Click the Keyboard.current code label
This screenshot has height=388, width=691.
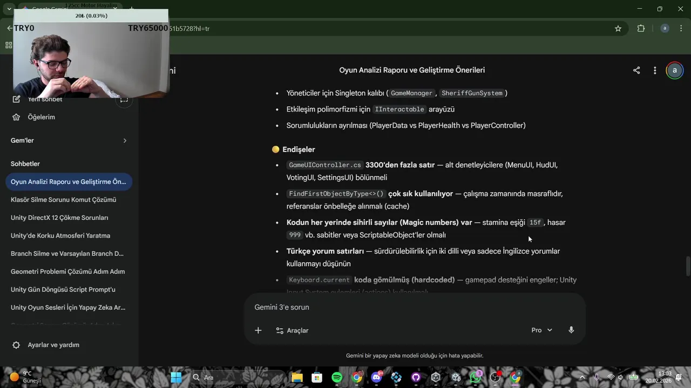[319, 280]
